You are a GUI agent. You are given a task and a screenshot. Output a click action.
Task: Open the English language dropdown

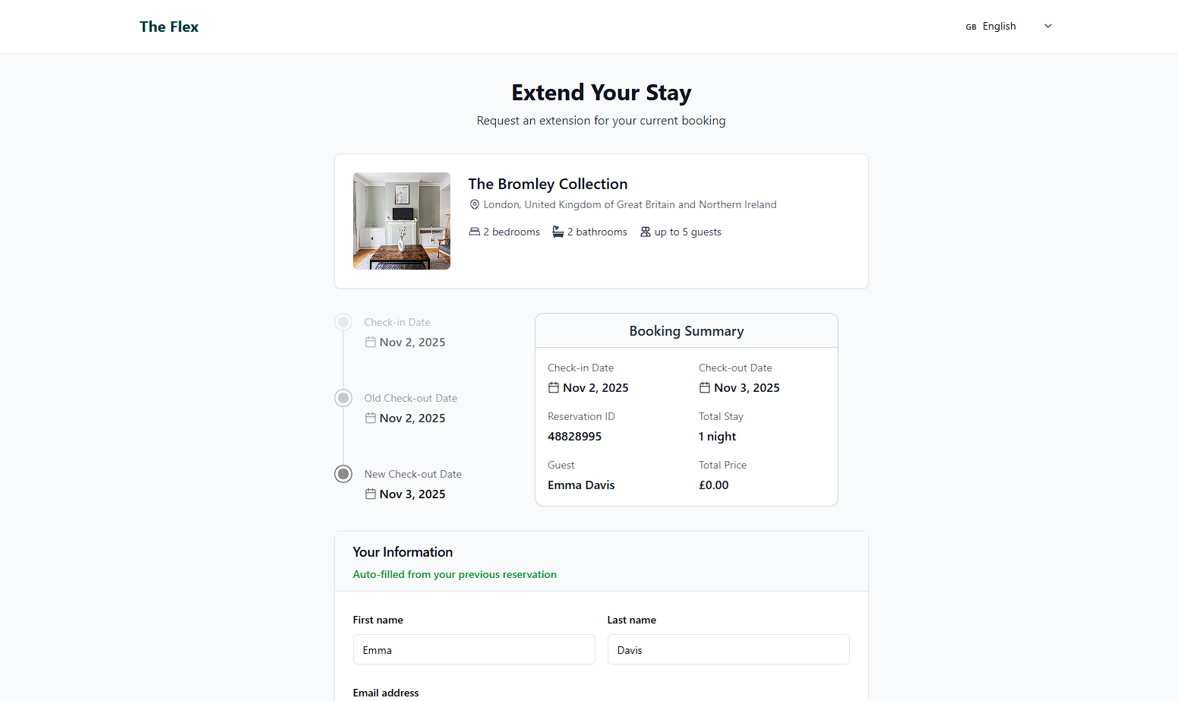click(x=999, y=26)
